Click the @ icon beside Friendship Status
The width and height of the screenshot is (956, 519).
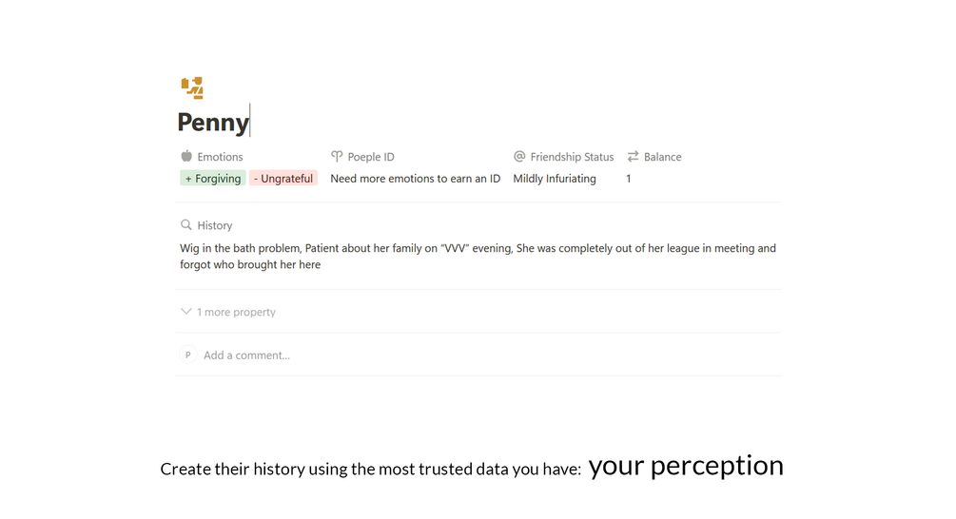(x=519, y=157)
